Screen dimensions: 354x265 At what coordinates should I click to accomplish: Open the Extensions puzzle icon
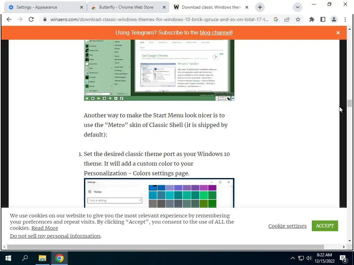point(312,19)
